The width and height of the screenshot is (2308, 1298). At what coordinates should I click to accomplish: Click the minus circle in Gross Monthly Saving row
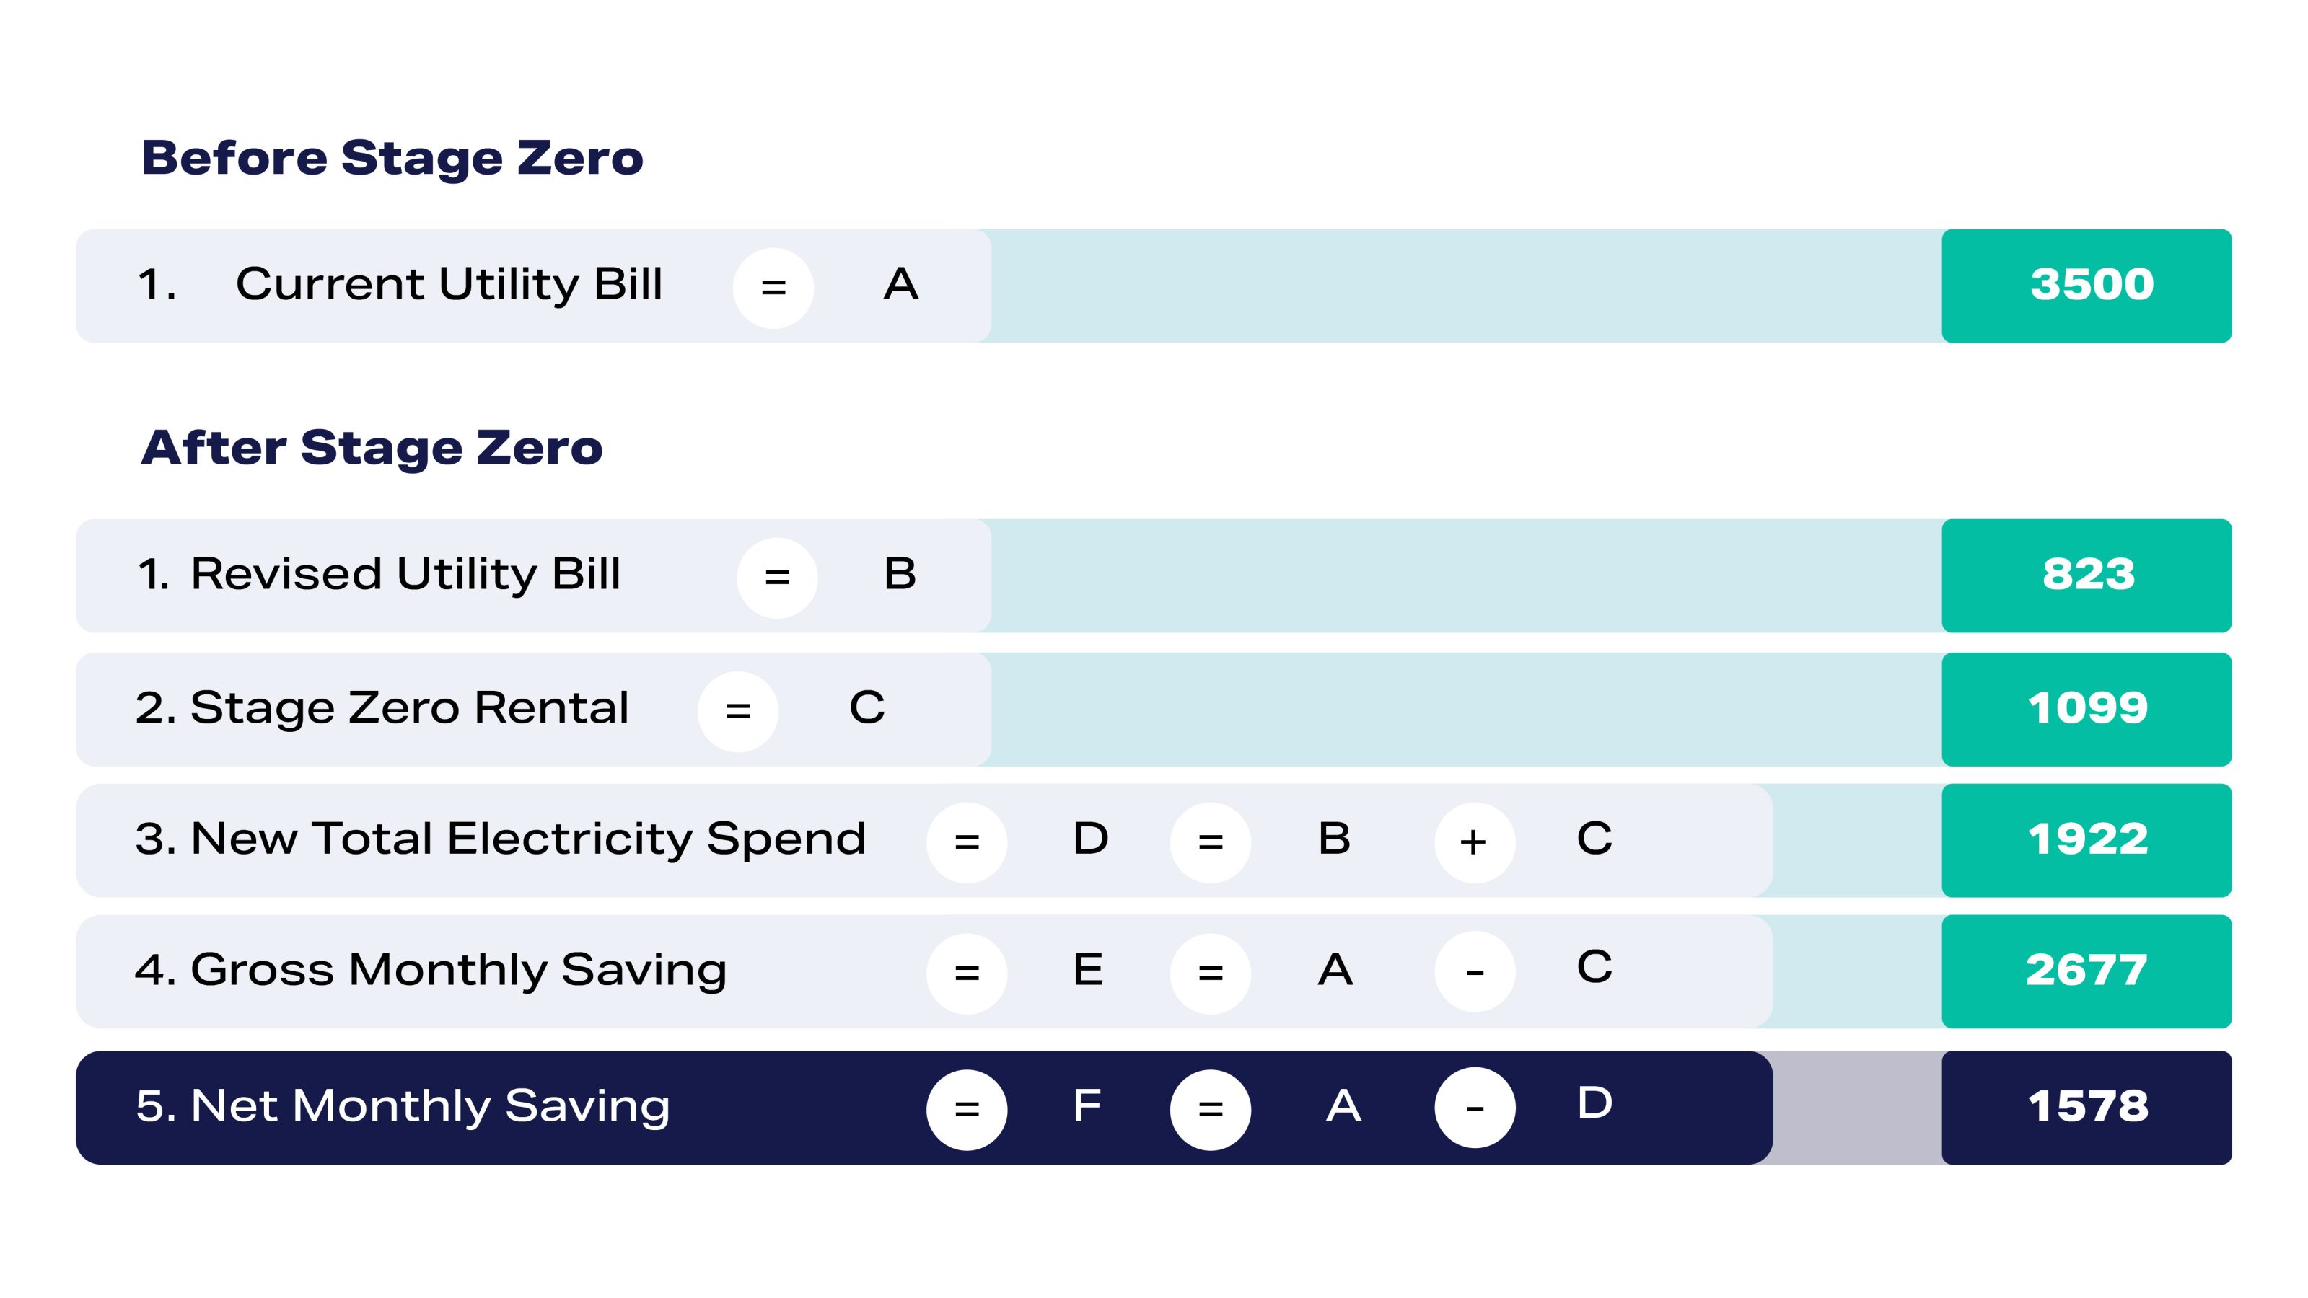[1474, 972]
